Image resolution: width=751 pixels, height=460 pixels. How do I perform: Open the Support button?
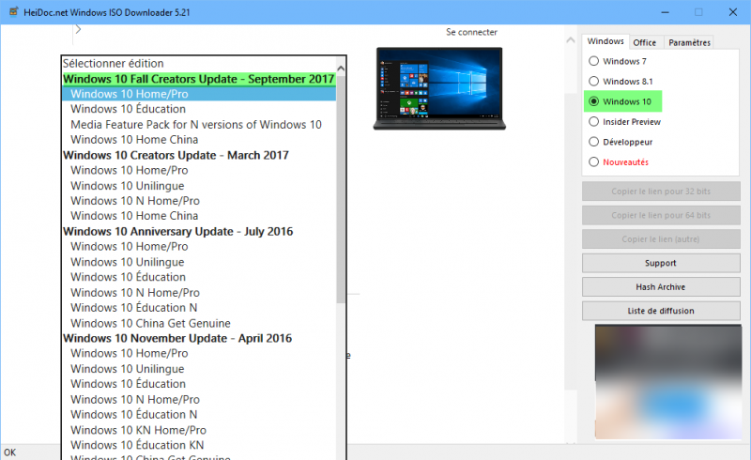pos(661,263)
